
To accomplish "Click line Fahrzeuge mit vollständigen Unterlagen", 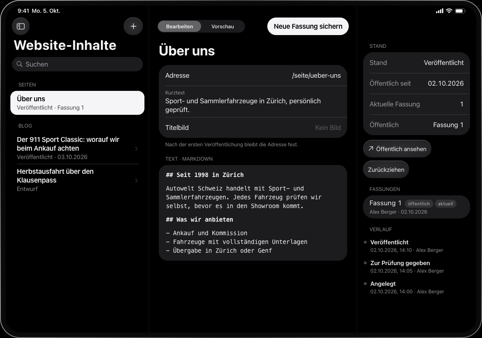I will pos(237,242).
